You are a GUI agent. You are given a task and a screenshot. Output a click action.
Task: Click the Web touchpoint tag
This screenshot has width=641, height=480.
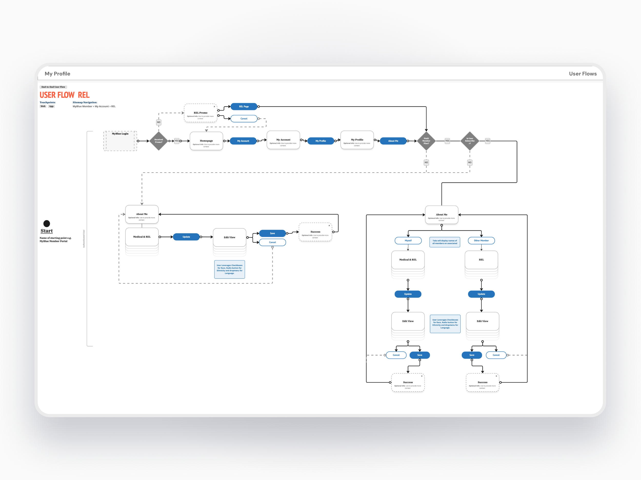(43, 106)
